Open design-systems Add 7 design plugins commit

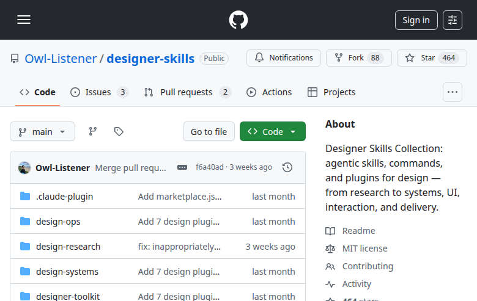tap(179, 272)
